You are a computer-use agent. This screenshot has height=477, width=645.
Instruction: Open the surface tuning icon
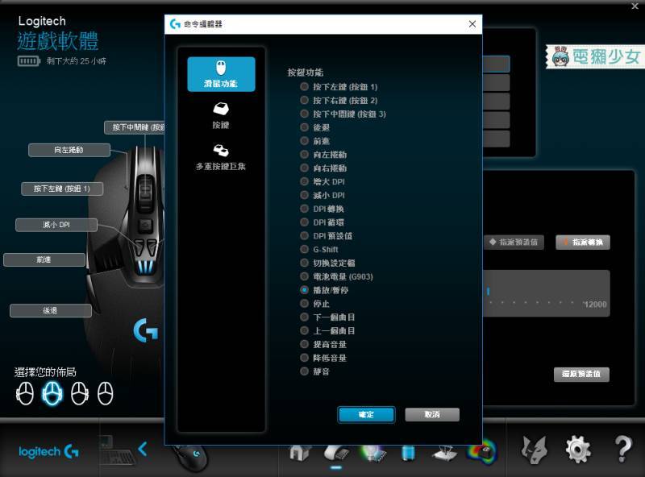[445, 454]
